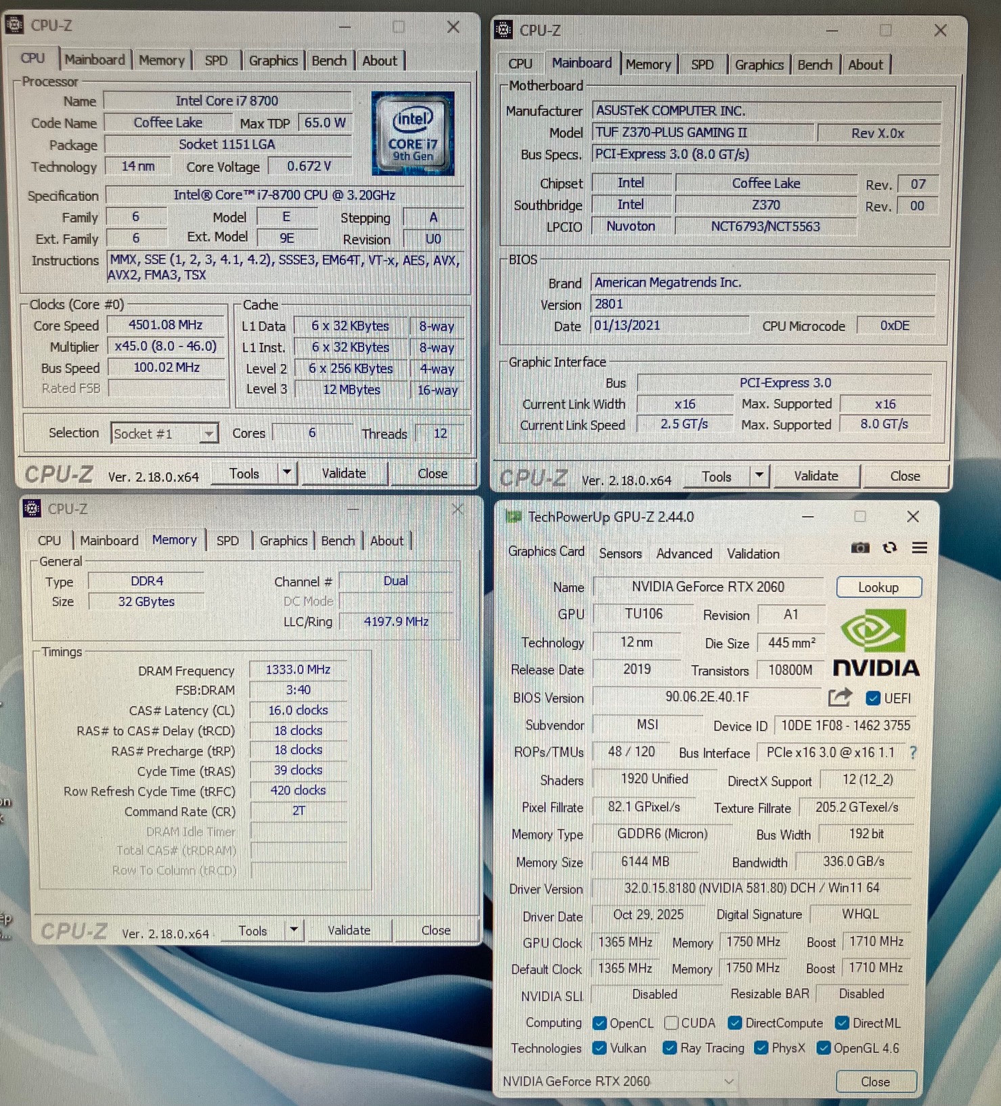Click the Instructions text MMX, SSE list
This screenshot has height=1106, width=1001.
click(285, 267)
